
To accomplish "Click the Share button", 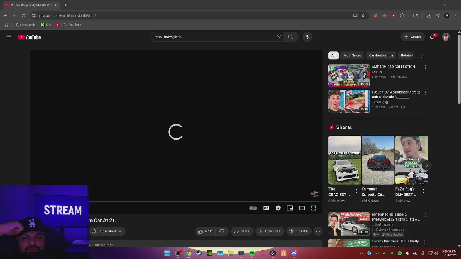I will click(241, 231).
